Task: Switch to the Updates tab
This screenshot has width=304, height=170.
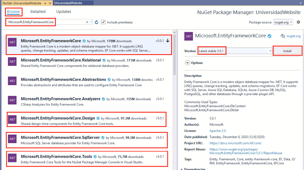Action: [63, 11]
